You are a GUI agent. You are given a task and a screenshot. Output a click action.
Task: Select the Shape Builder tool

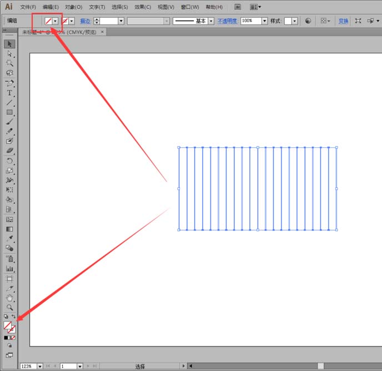[9, 200]
